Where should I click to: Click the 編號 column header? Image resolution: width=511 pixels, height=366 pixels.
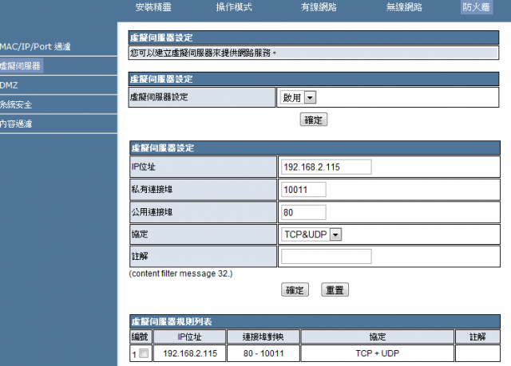[141, 336]
